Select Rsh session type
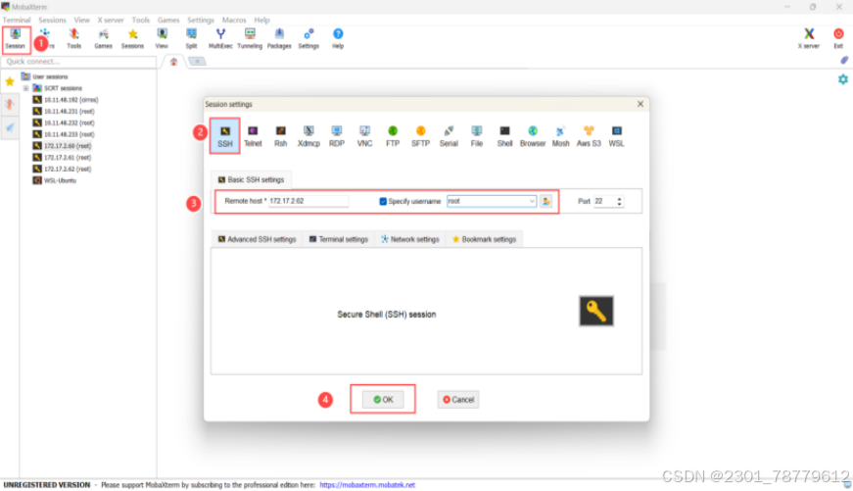Image resolution: width=853 pixels, height=491 pixels. click(281, 136)
